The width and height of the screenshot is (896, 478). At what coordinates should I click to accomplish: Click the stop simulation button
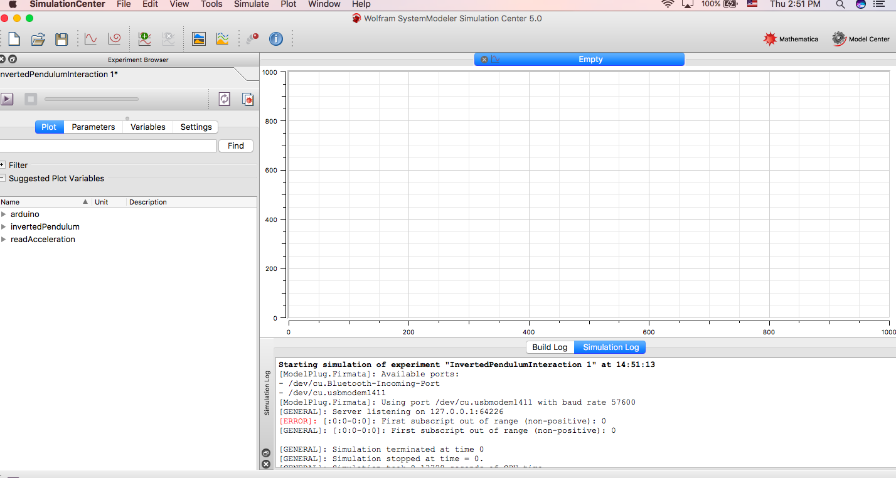(31, 99)
